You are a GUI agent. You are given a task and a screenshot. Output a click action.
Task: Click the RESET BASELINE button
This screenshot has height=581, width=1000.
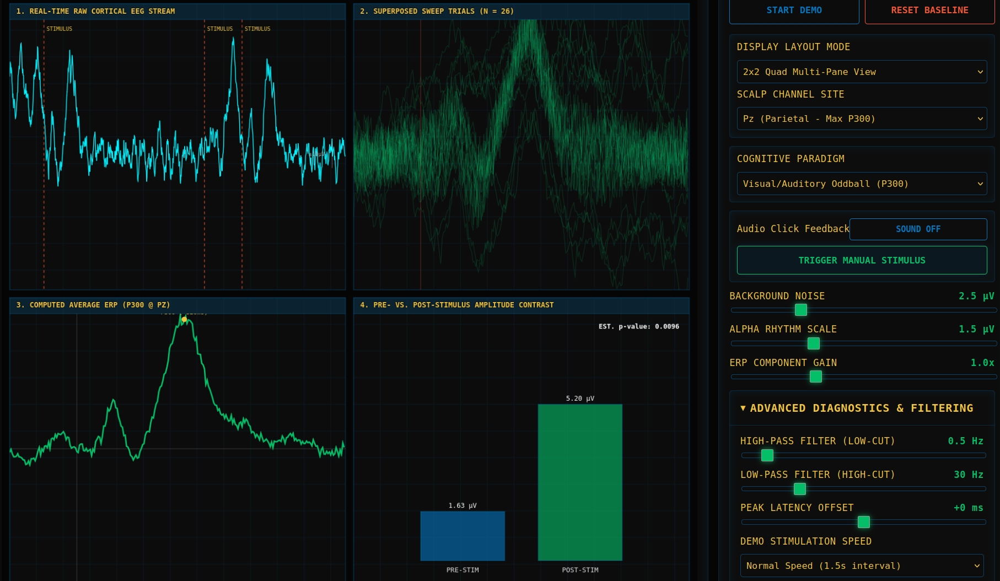click(929, 11)
